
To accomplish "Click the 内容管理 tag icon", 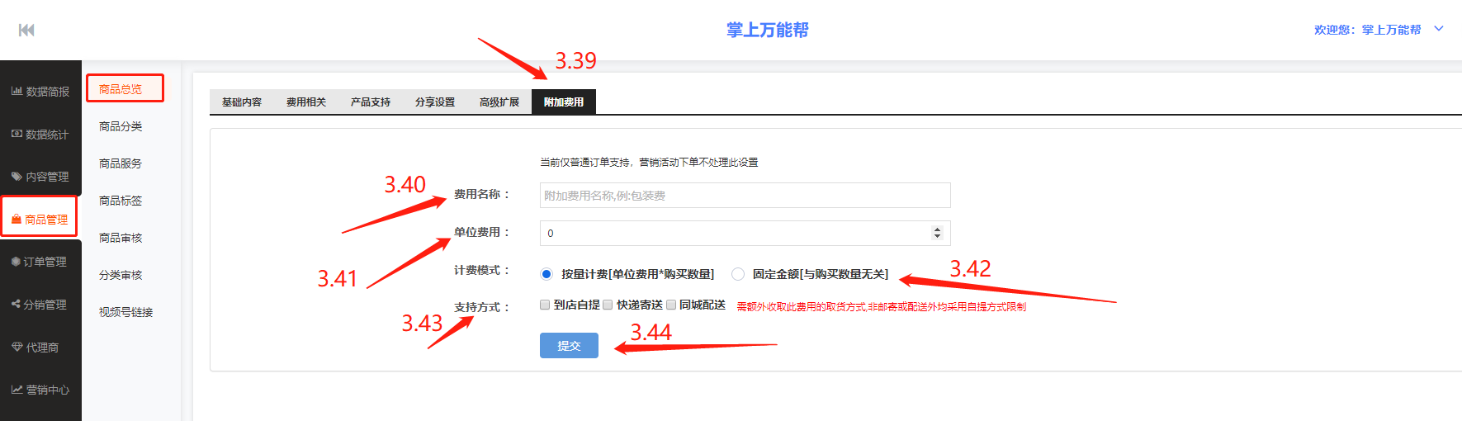I will click(x=17, y=177).
